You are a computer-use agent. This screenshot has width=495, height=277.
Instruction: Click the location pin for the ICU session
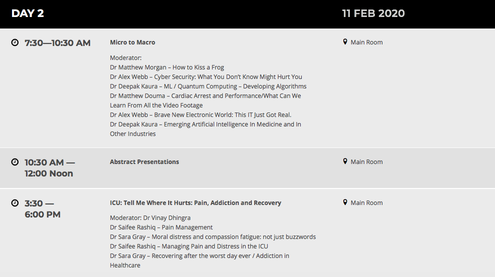[x=345, y=202]
